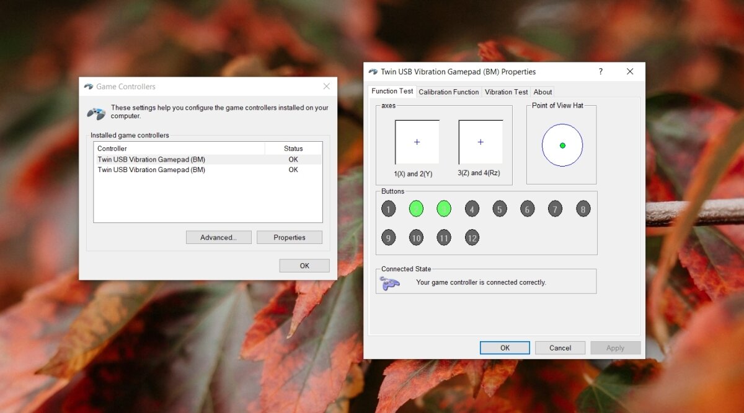Click the gamepad icon beside the settings description
Viewport: 744px width, 413px height.
[95, 111]
